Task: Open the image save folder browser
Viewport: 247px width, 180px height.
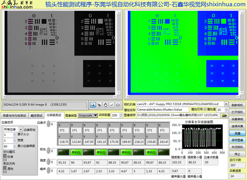Action: pos(224,116)
